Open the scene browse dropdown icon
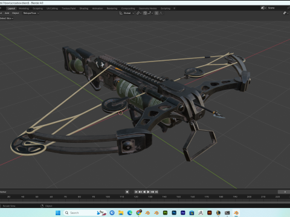290x217 pixels. [263, 8]
